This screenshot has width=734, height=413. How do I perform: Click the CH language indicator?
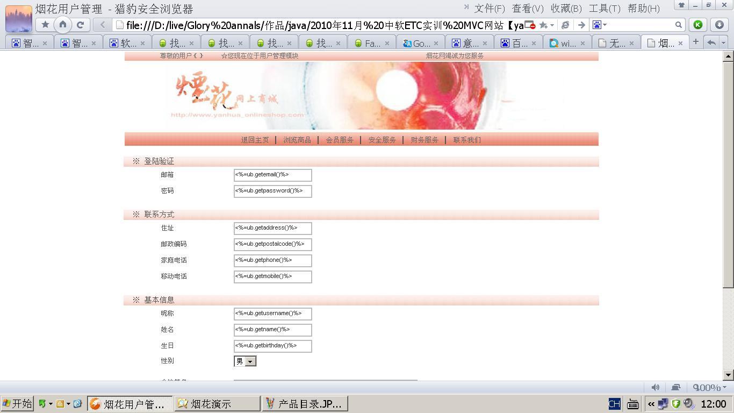click(x=614, y=403)
